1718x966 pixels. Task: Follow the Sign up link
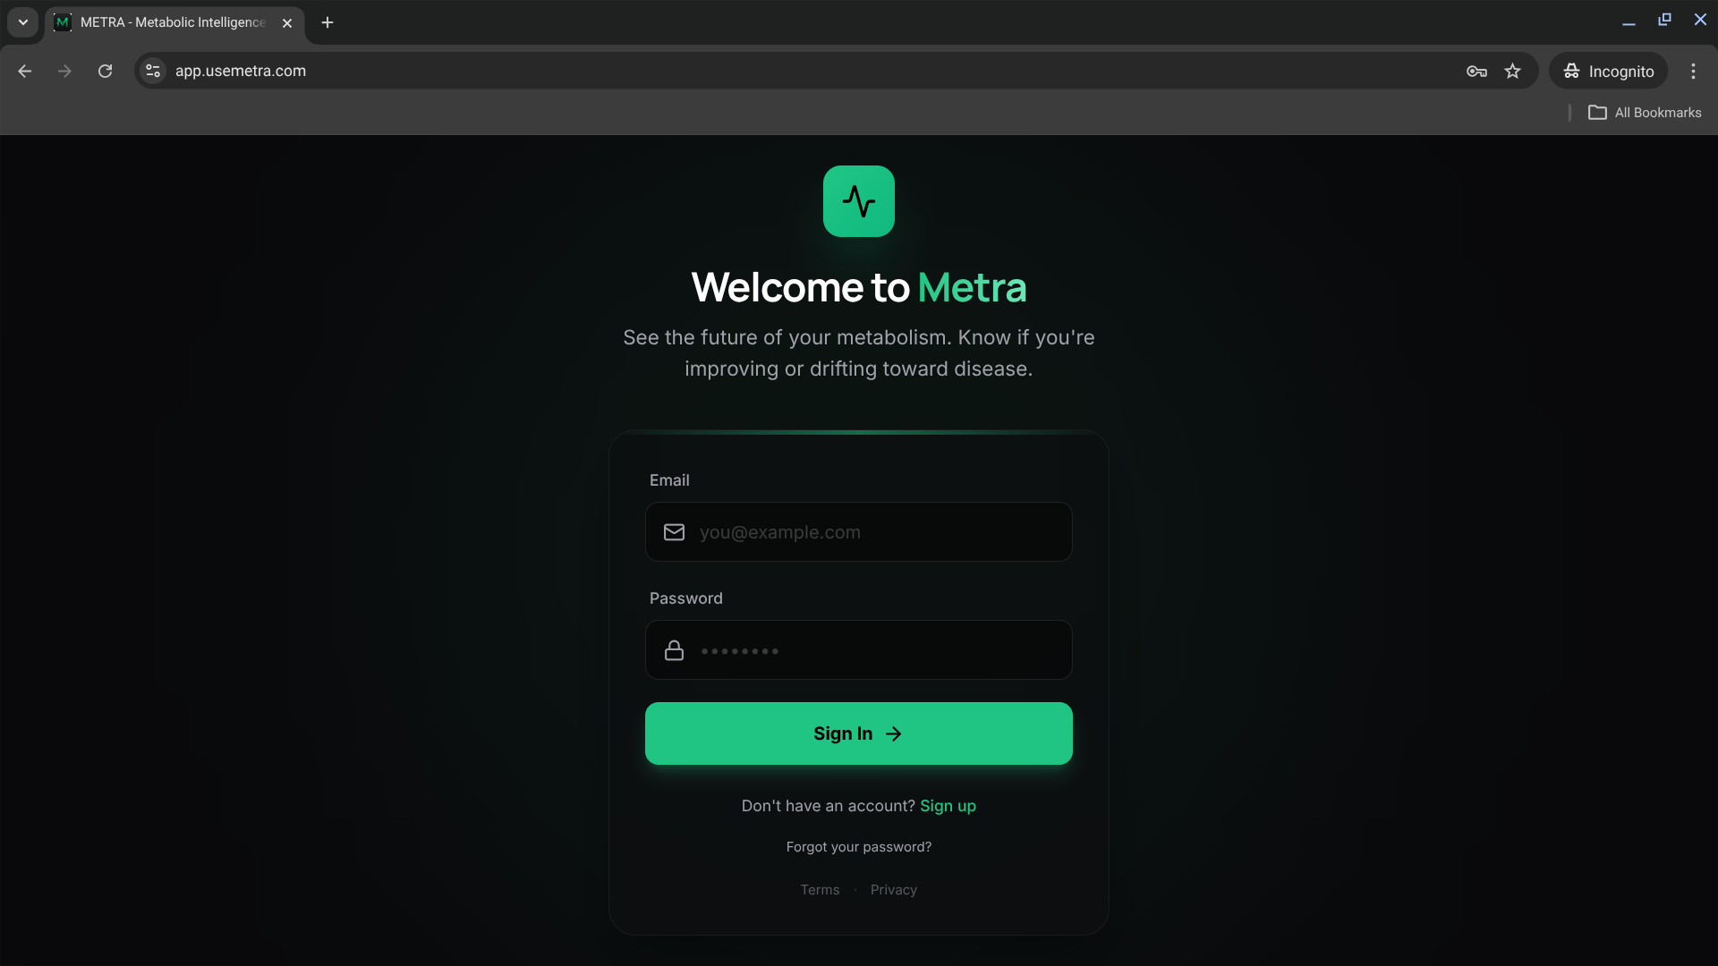[x=948, y=806]
